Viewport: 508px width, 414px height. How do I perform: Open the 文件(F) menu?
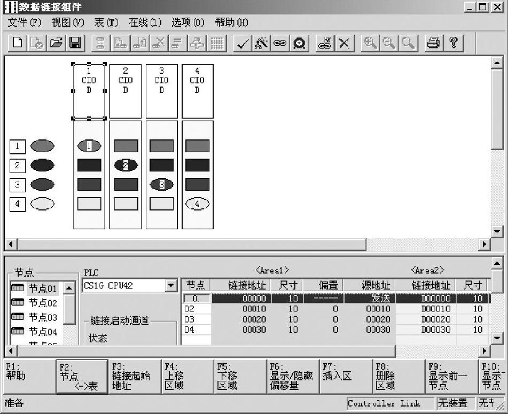[x=25, y=22]
